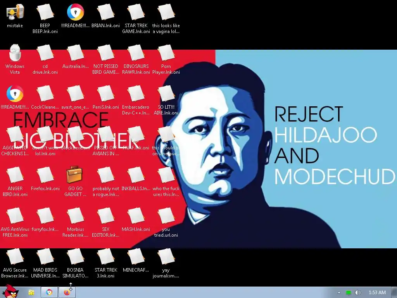This screenshot has width=397, height=298.
Task: Show hidden tray icons arrow
Action: [x=339, y=293]
